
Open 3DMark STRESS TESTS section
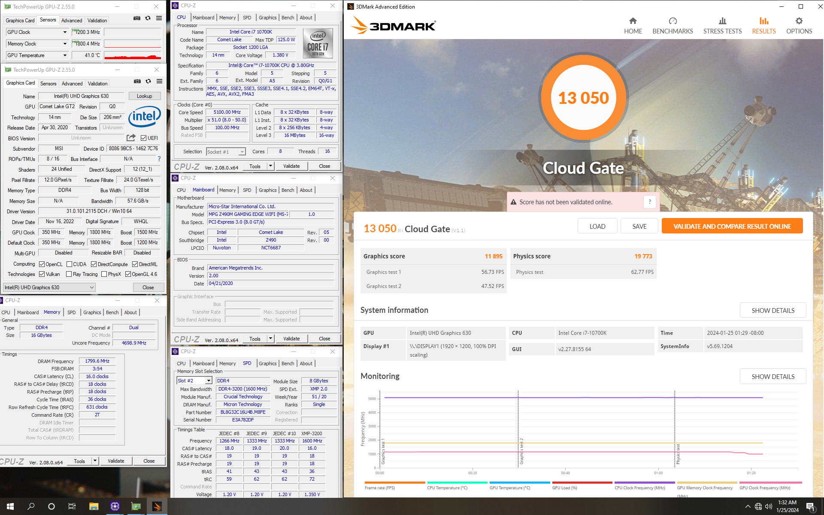(x=722, y=26)
